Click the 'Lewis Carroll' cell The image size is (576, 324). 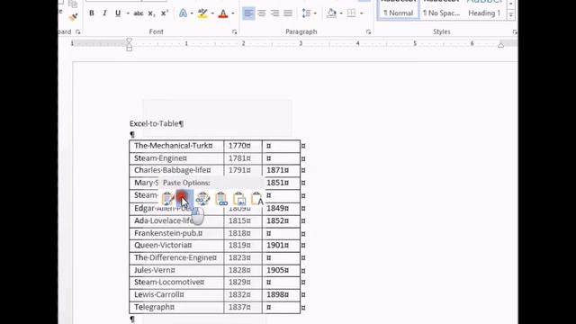point(176,295)
